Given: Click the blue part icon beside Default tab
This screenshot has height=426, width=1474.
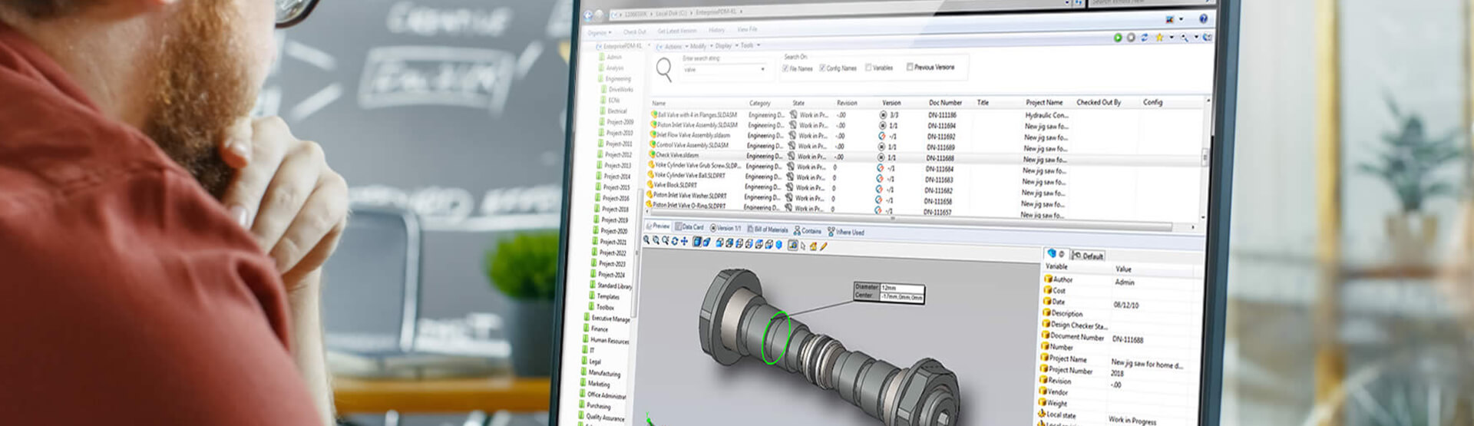Looking at the screenshot, I should click(1051, 253).
